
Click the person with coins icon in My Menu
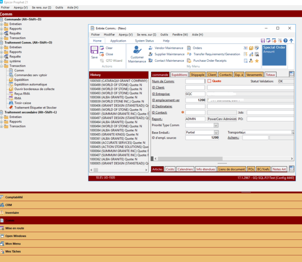pyautogui.click(x=251, y=61)
